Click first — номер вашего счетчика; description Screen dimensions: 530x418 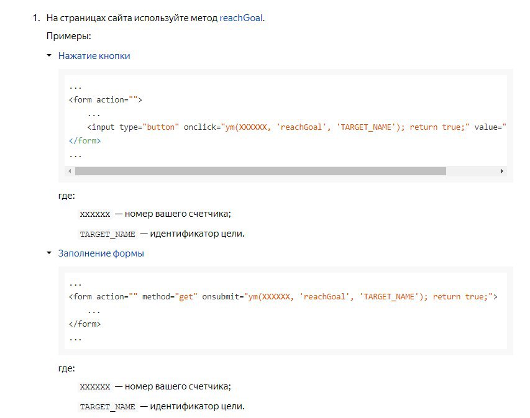click(x=173, y=214)
